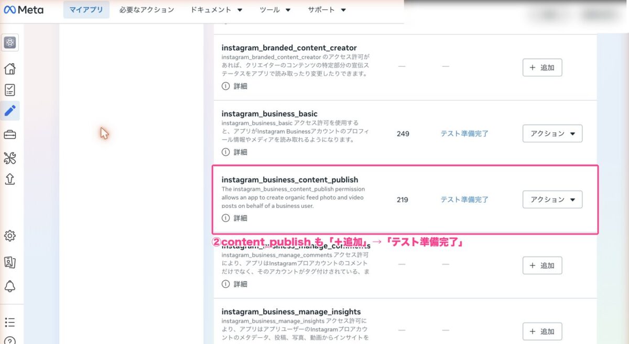This screenshot has height=344, width=629.
Task: Click the 219 request count value
Action: [x=403, y=199]
